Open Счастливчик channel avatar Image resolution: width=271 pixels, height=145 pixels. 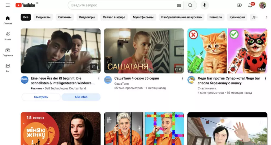click(191, 80)
